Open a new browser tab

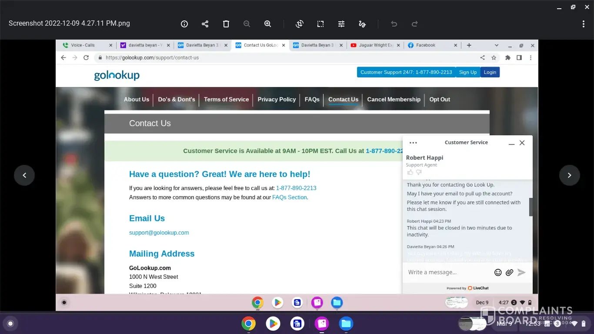(469, 45)
